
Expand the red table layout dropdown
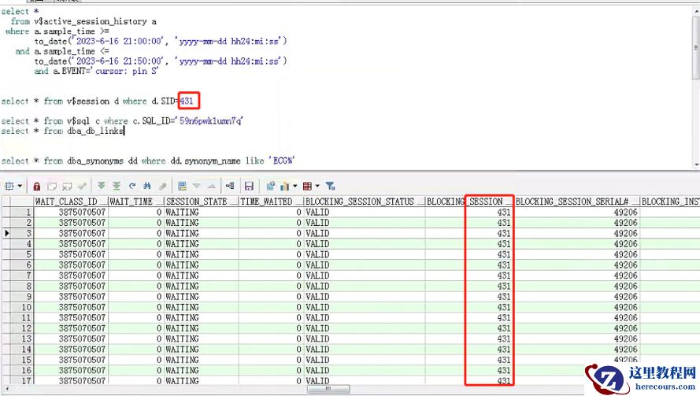tap(317, 187)
